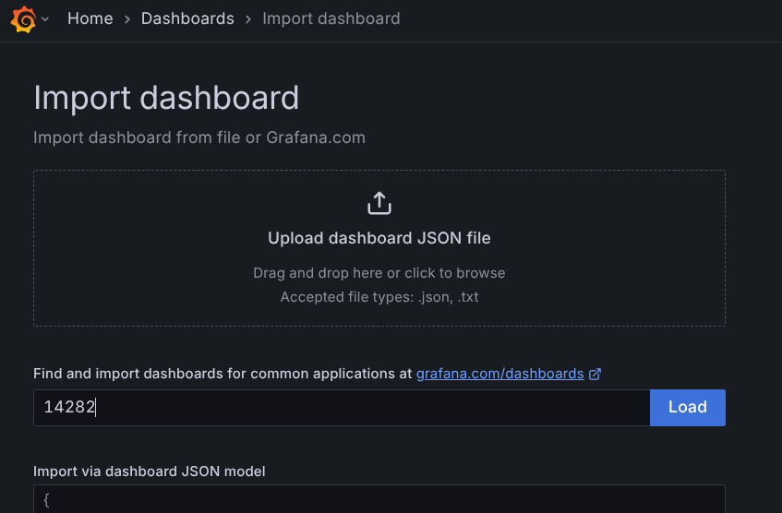Click the 'Import via dashboard JSON model' label

[x=150, y=471]
